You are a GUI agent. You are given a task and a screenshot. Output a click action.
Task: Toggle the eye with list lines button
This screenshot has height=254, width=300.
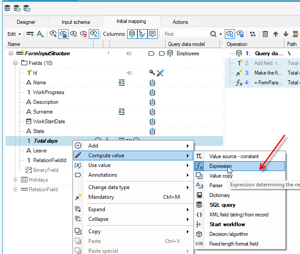tap(73, 34)
